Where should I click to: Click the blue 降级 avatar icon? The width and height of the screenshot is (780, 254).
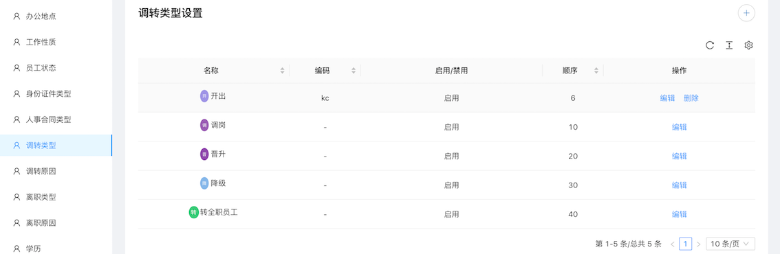(x=204, y=183)
